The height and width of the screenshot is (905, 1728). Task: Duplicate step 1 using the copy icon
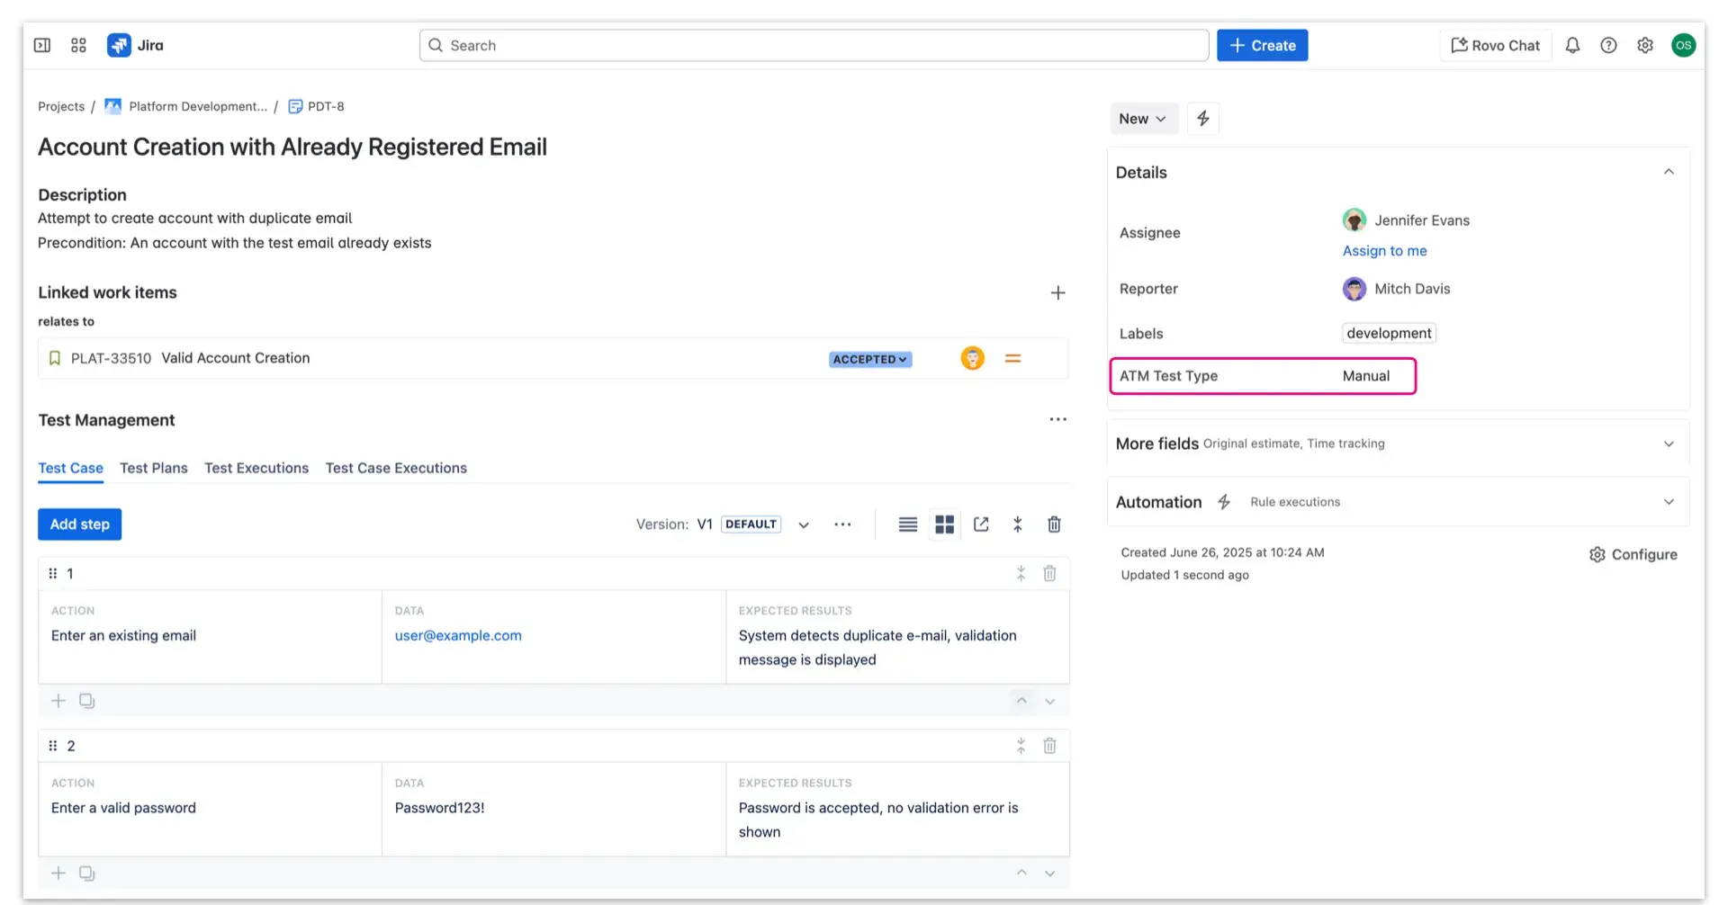pyautogui.click(x=86, y=700)
